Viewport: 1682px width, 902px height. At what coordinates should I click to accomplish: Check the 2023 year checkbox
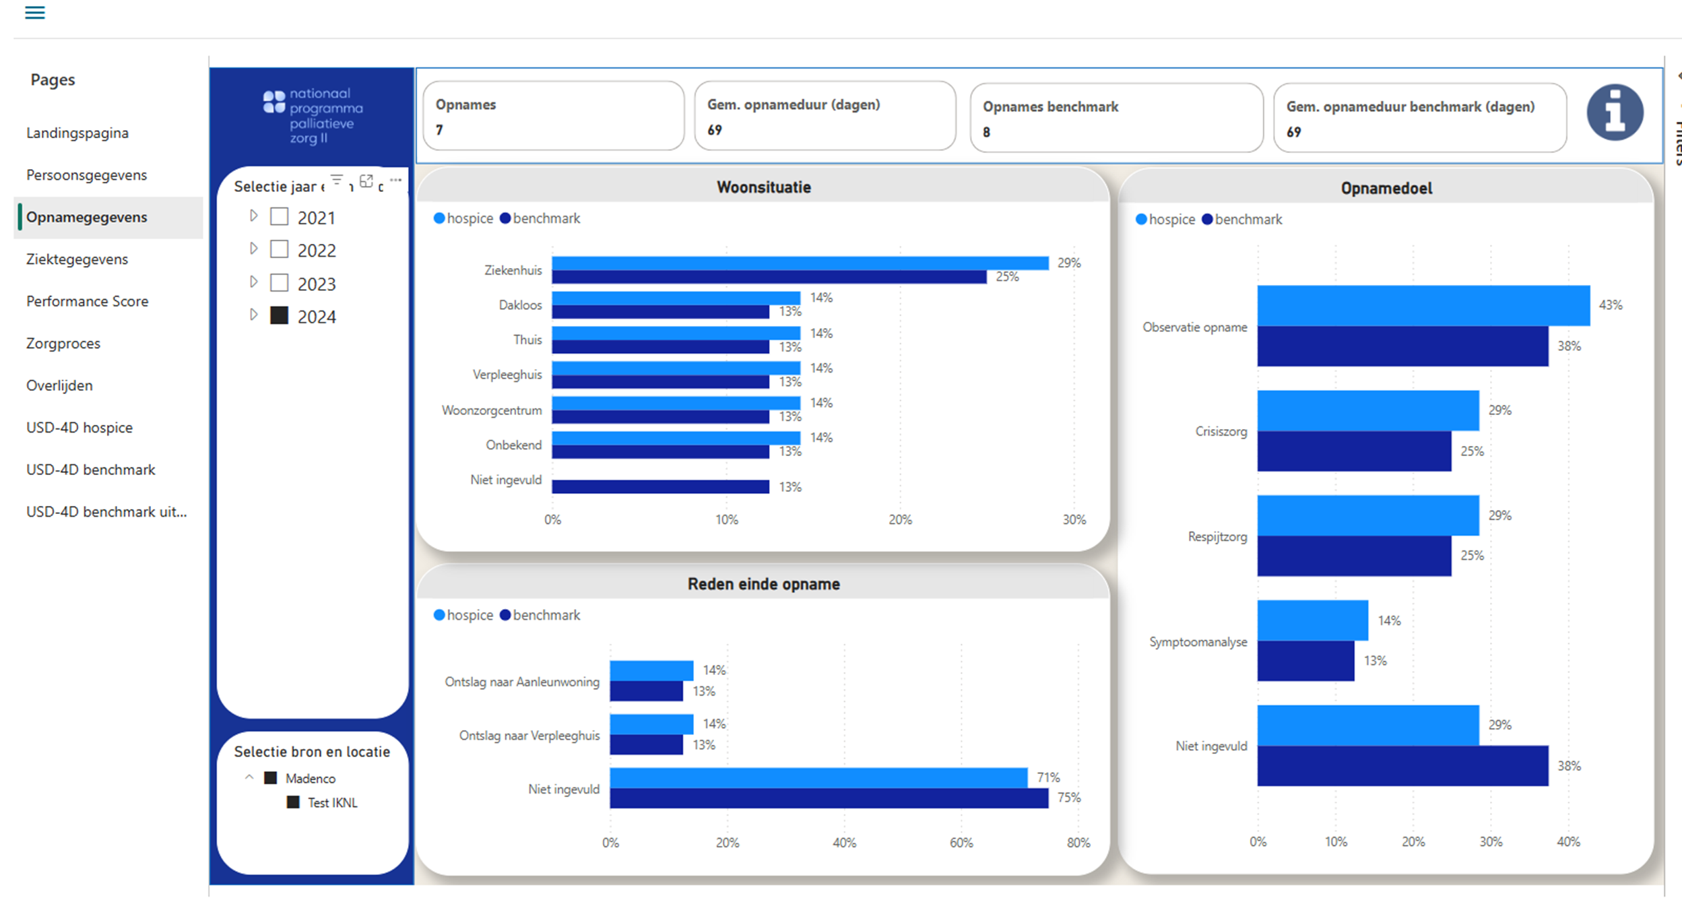click(x=279, y=283)
